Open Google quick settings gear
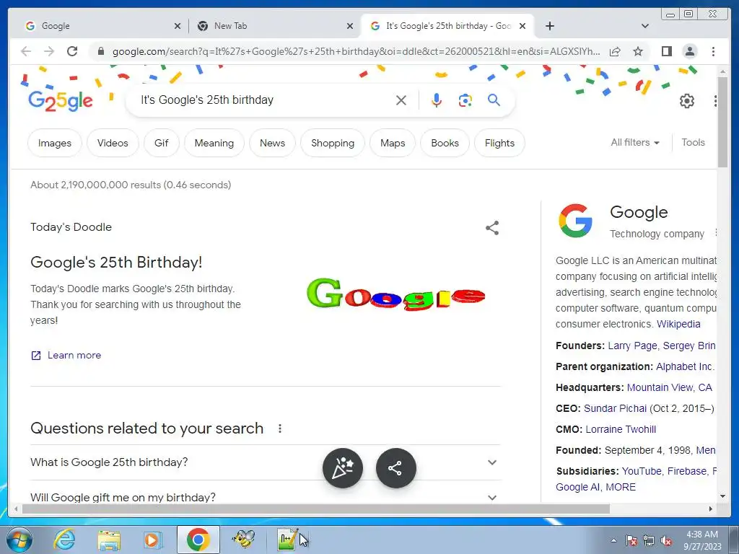Screen dimensions: 739x554 (x=687, y=101)
